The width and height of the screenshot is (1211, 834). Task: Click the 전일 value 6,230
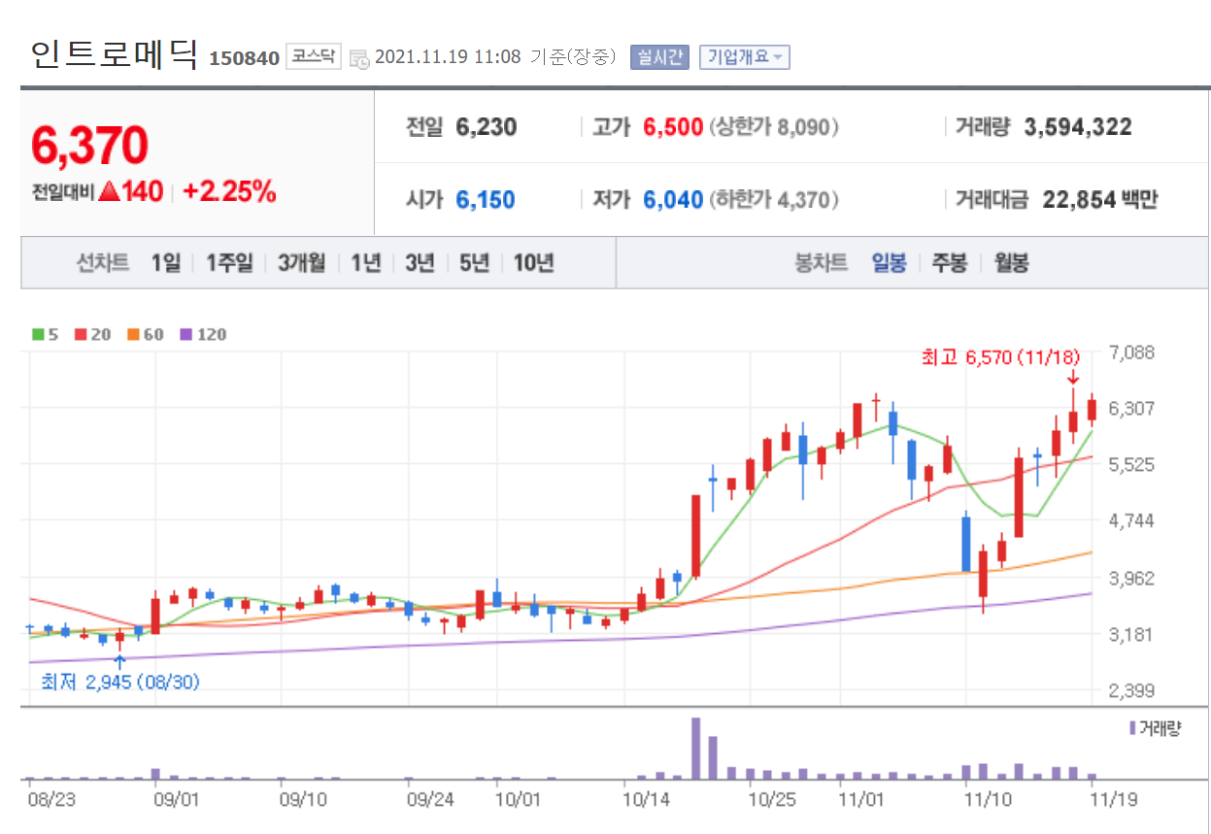[487, 127]
